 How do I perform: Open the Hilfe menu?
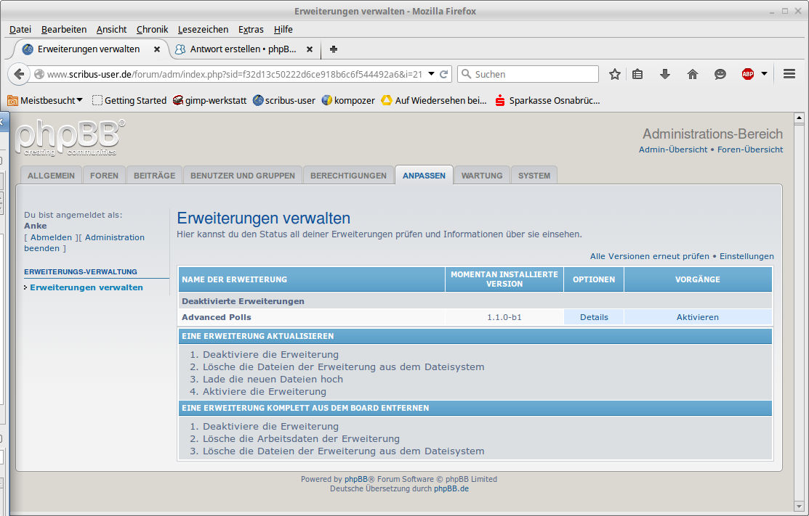[283, 29]
